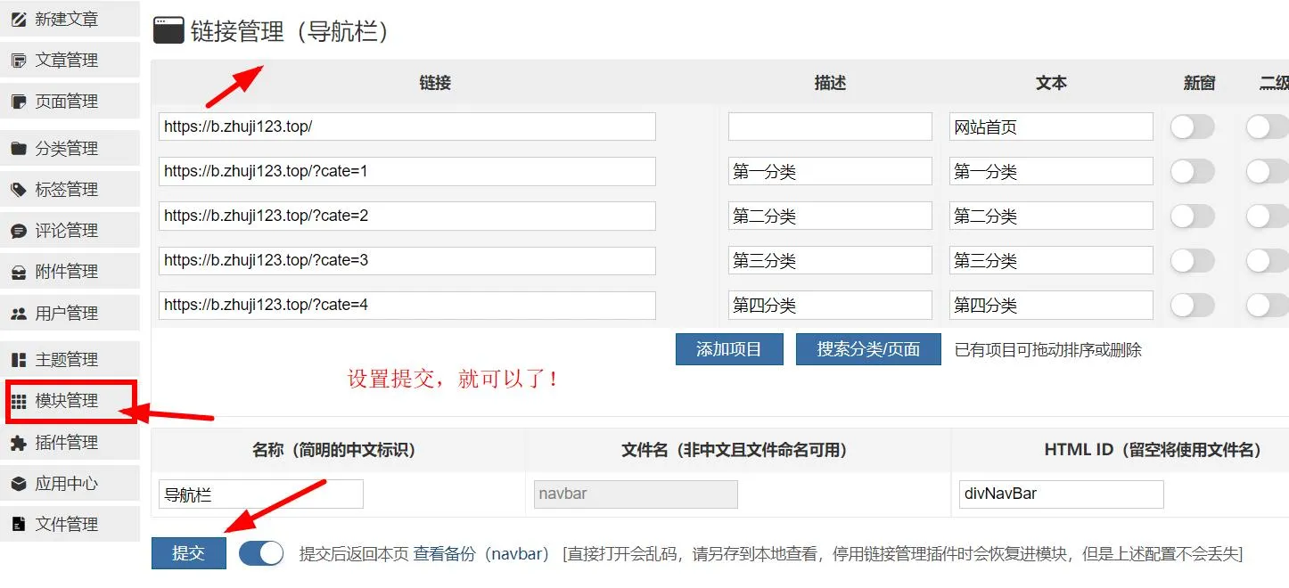Disable the blue switch beside 提交
The height and width of the screenshot is (588, 1289).
click(261, 553)
